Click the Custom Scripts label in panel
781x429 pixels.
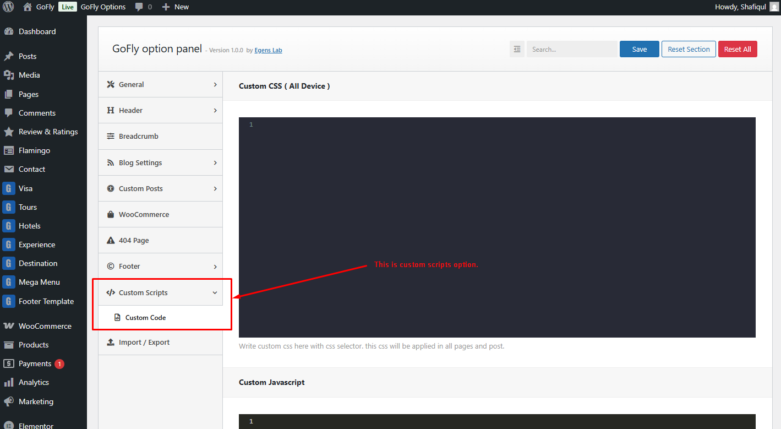click(x=143, y=292)
